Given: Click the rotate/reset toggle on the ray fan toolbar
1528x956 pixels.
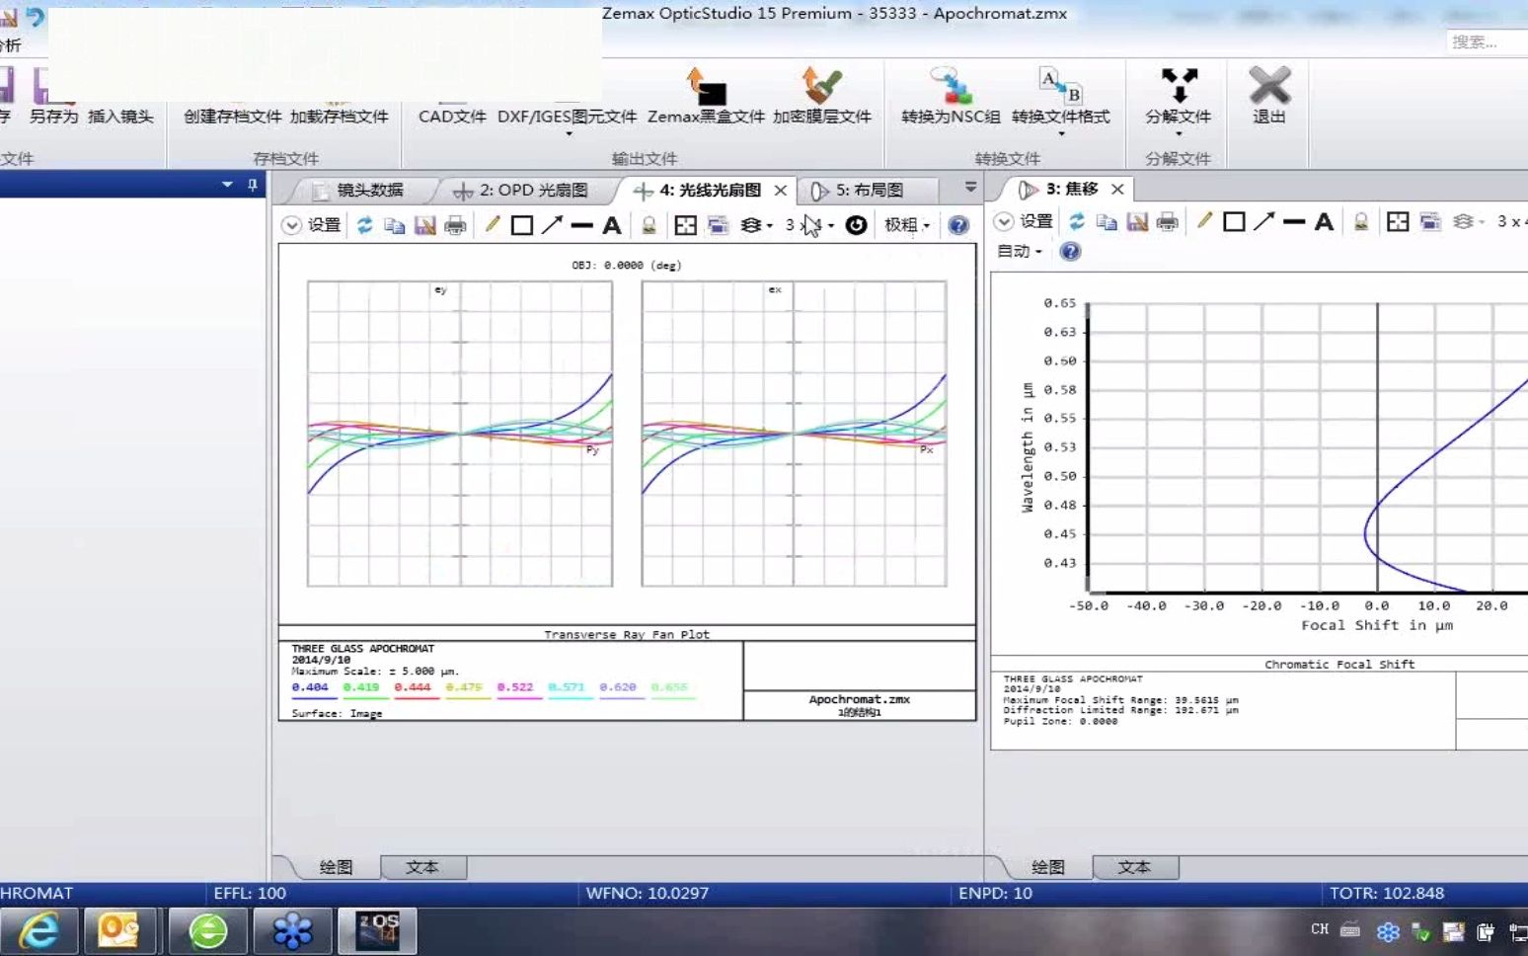Looking at the screenshot, I should 855,224.
